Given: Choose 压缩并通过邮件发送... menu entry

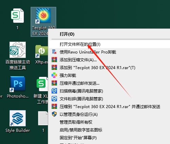Looking at the screenshot, I should 109,83.
